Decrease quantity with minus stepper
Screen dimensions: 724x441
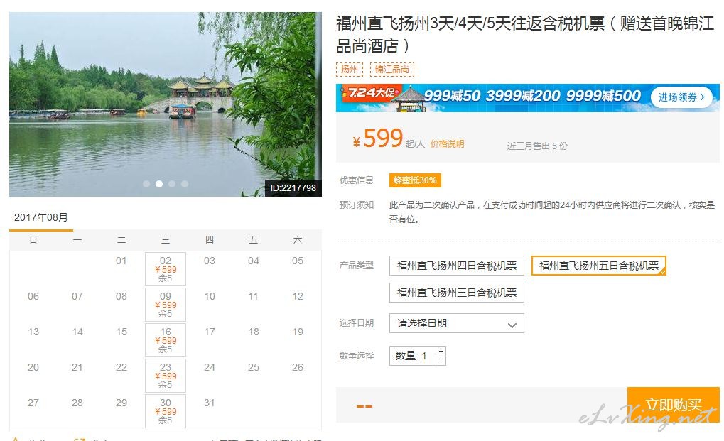[441, 361]
